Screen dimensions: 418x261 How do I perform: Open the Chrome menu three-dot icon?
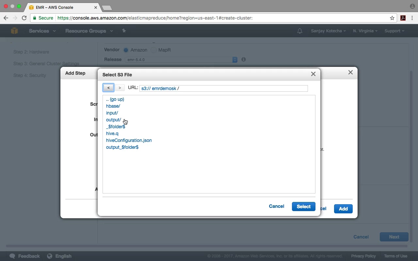(412, 18)
